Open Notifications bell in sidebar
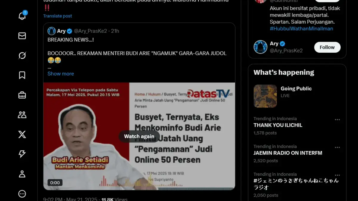The width and height of the screenshot is (358, 201). (22, 16)
